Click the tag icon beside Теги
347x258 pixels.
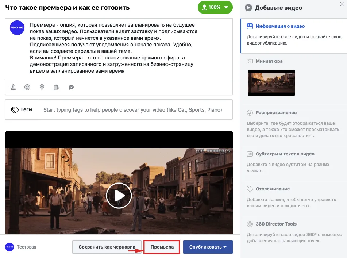(15, 109)
